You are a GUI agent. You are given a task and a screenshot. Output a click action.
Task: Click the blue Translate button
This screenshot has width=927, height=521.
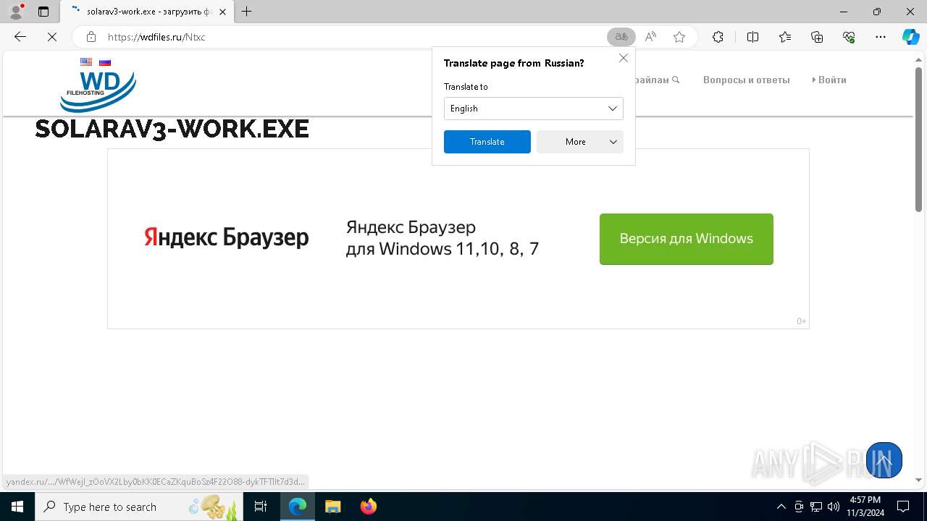coord(487,142)
